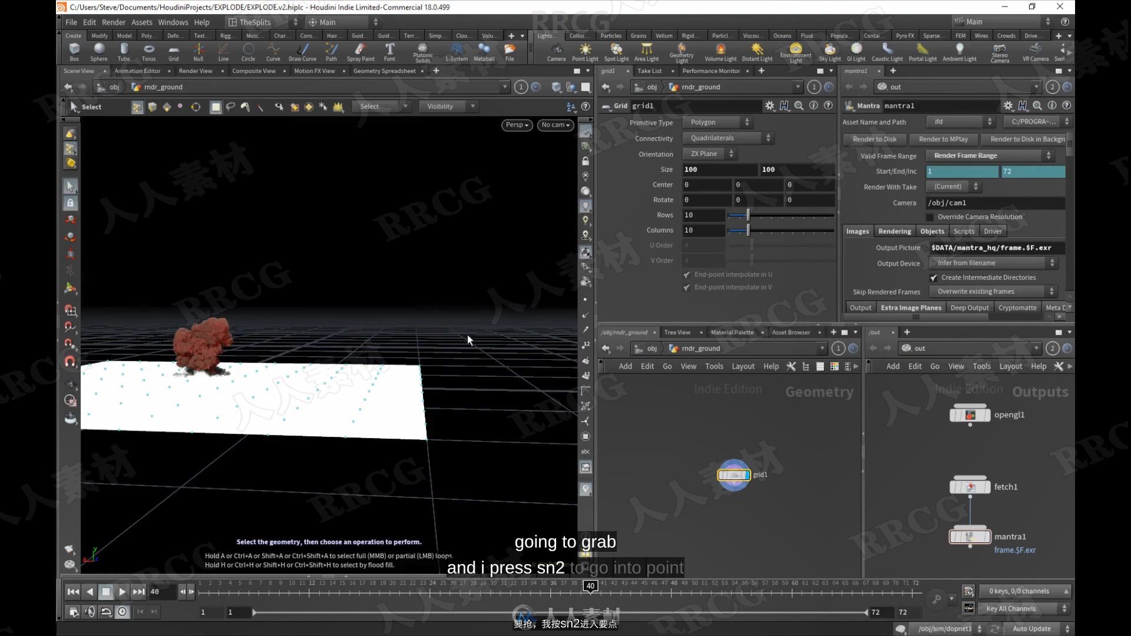1131x636 pixels.
Task: Switch to the Rendering tab in Mantra
Action: coord(894,231)
